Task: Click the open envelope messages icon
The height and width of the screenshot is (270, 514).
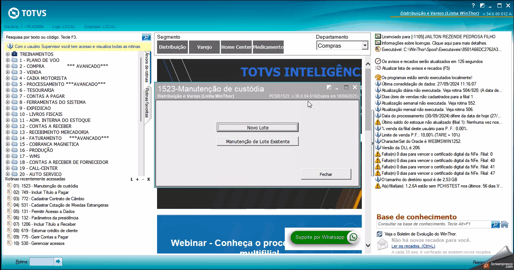Action: (x=382, y=244)
